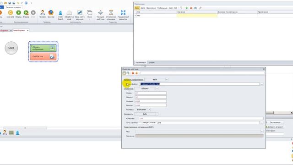The width and height of the screenshot is (293, 165).
Task: Click the open folder icon in quick access bar
Action: [x=5, y=3]
